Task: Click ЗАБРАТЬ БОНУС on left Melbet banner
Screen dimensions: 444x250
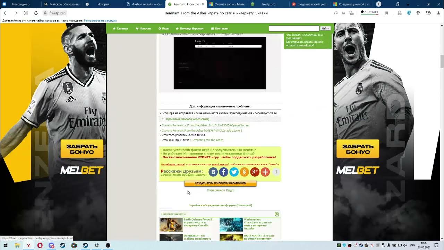Action: coord(82,149)
